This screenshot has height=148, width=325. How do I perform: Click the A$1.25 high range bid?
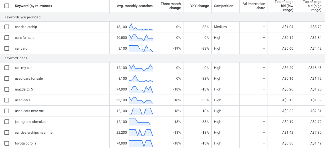tap(316, 89)
